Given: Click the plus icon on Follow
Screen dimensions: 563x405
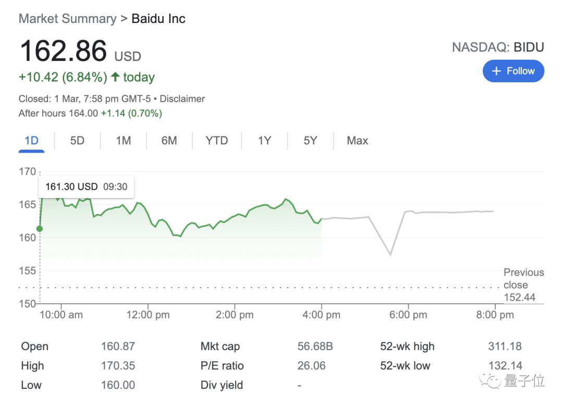Looking at the screenshot, I should (496, 71).
